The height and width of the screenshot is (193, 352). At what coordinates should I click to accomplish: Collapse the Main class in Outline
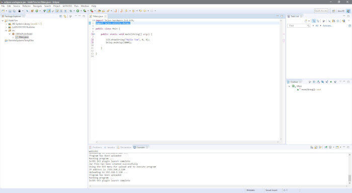pyautogui.click(x=289, y=86)
